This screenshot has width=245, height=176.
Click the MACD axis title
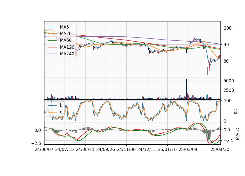click(x=237, y=134)
